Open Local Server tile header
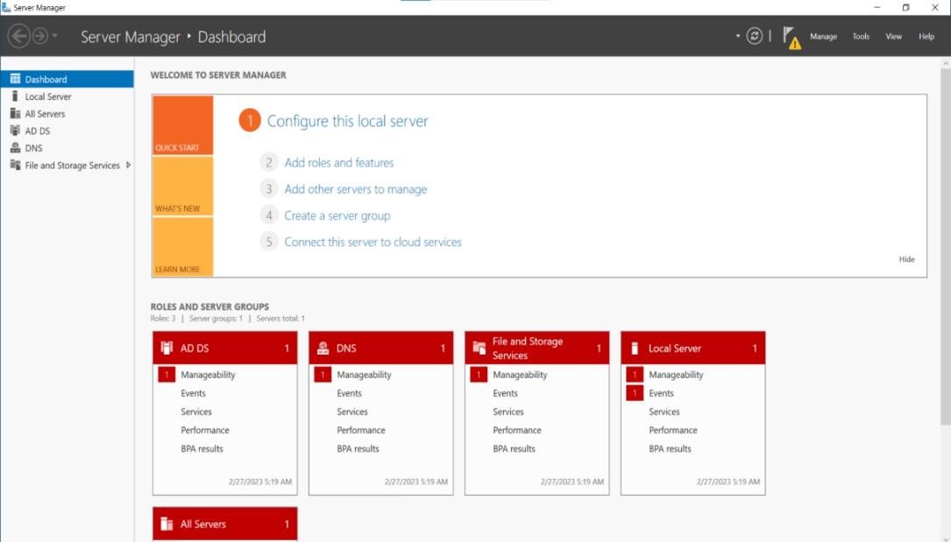The image size is (951, 542). click(692, 348)
